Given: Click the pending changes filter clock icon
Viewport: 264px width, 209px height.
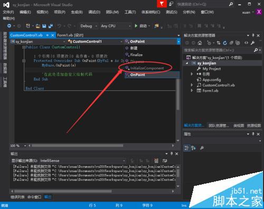Looking at the screenshot, I should (209, 43).
